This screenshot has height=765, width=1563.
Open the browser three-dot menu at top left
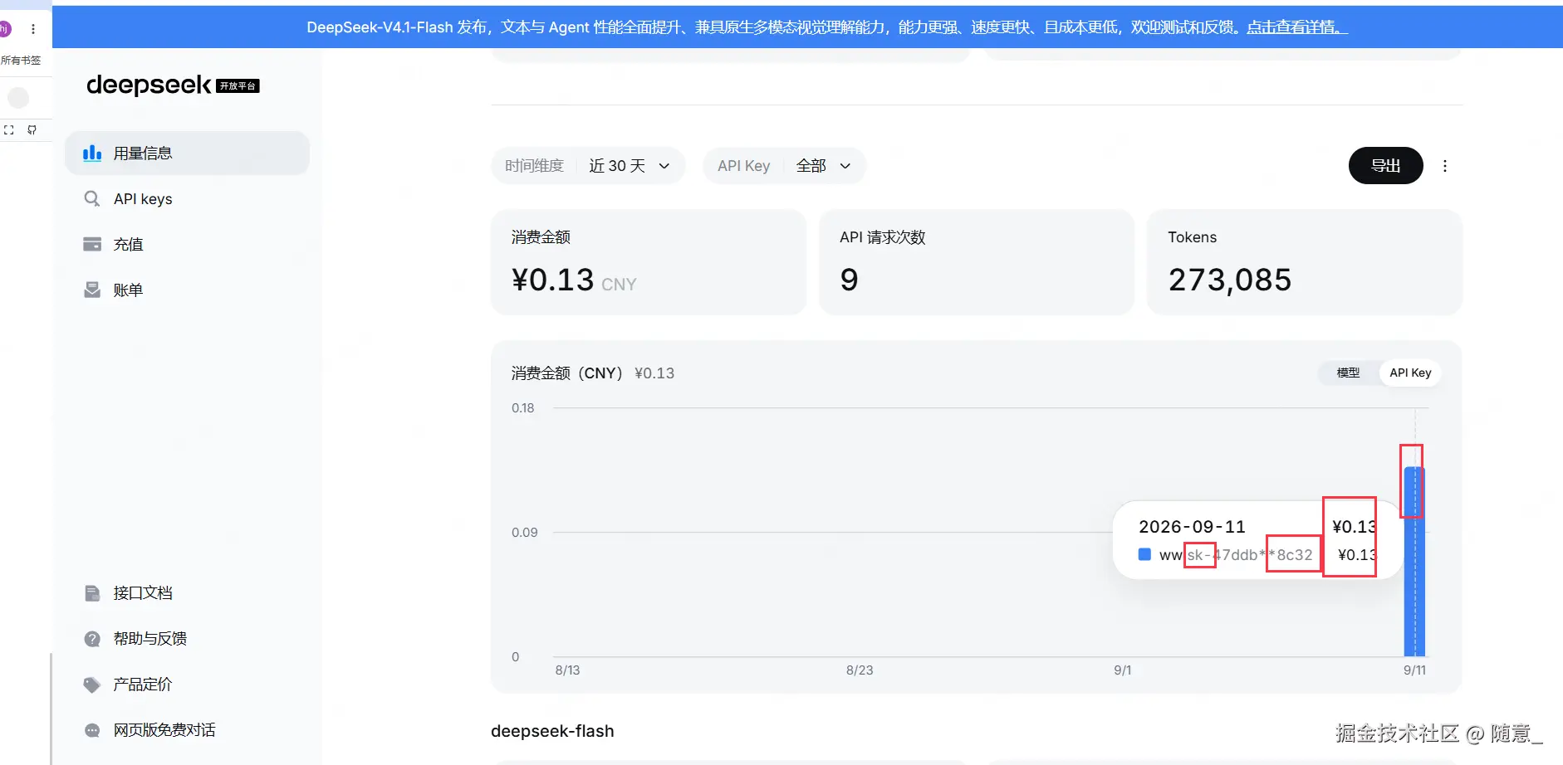point(33,29)
